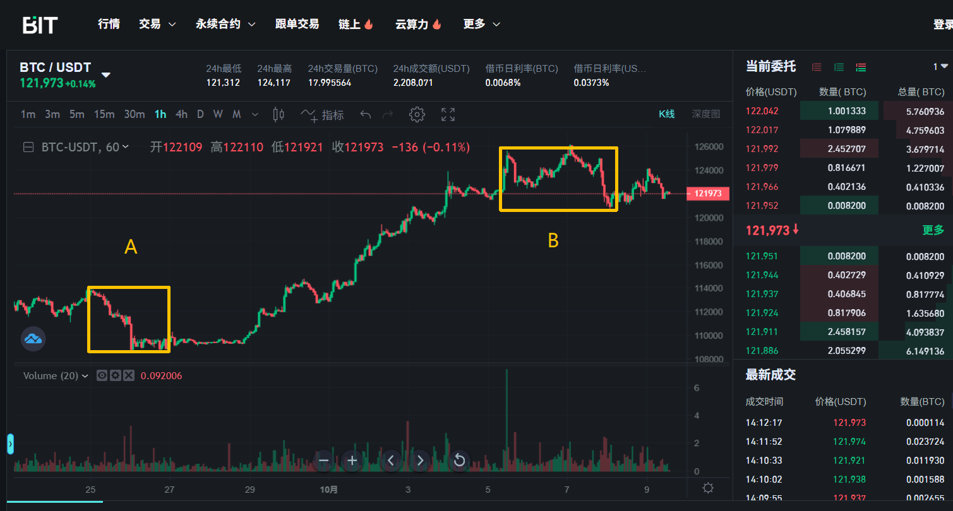Open chart settings gear in toolbar
The width and height of the screenshot is (953, 511).
coord(416,114)
